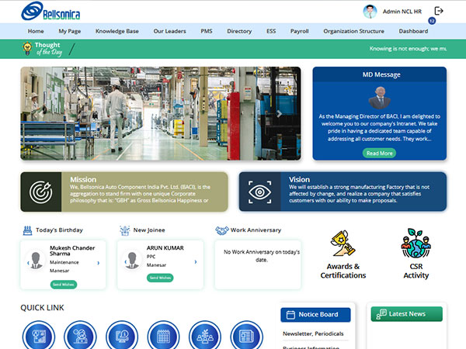Send Wishes to Mukesh Chander Sharma
The height and width of the screenshot is (349, 466).
tap(64, 285)
